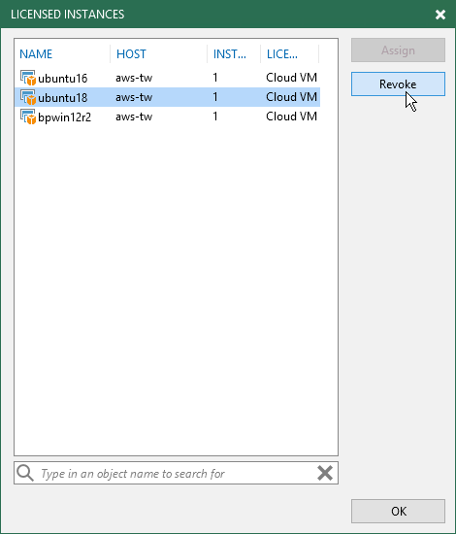This screenshot has height=534, width=456.
Task: Sort list by HOST column header
Action: (x=131, y=54)
